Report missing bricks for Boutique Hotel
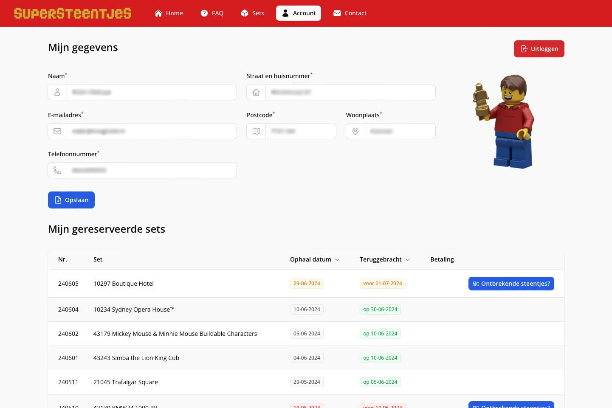The height and width of the screenshot is (408, 612). click(x=511, y=284)
